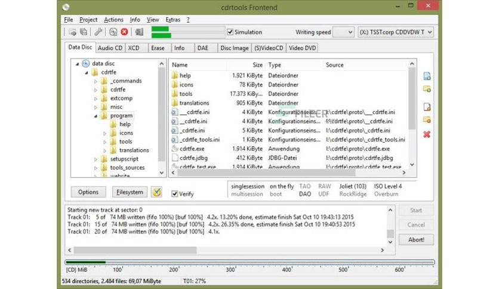Click the remove folder icon
Screen dimensions: 499x289
[427, 120]
